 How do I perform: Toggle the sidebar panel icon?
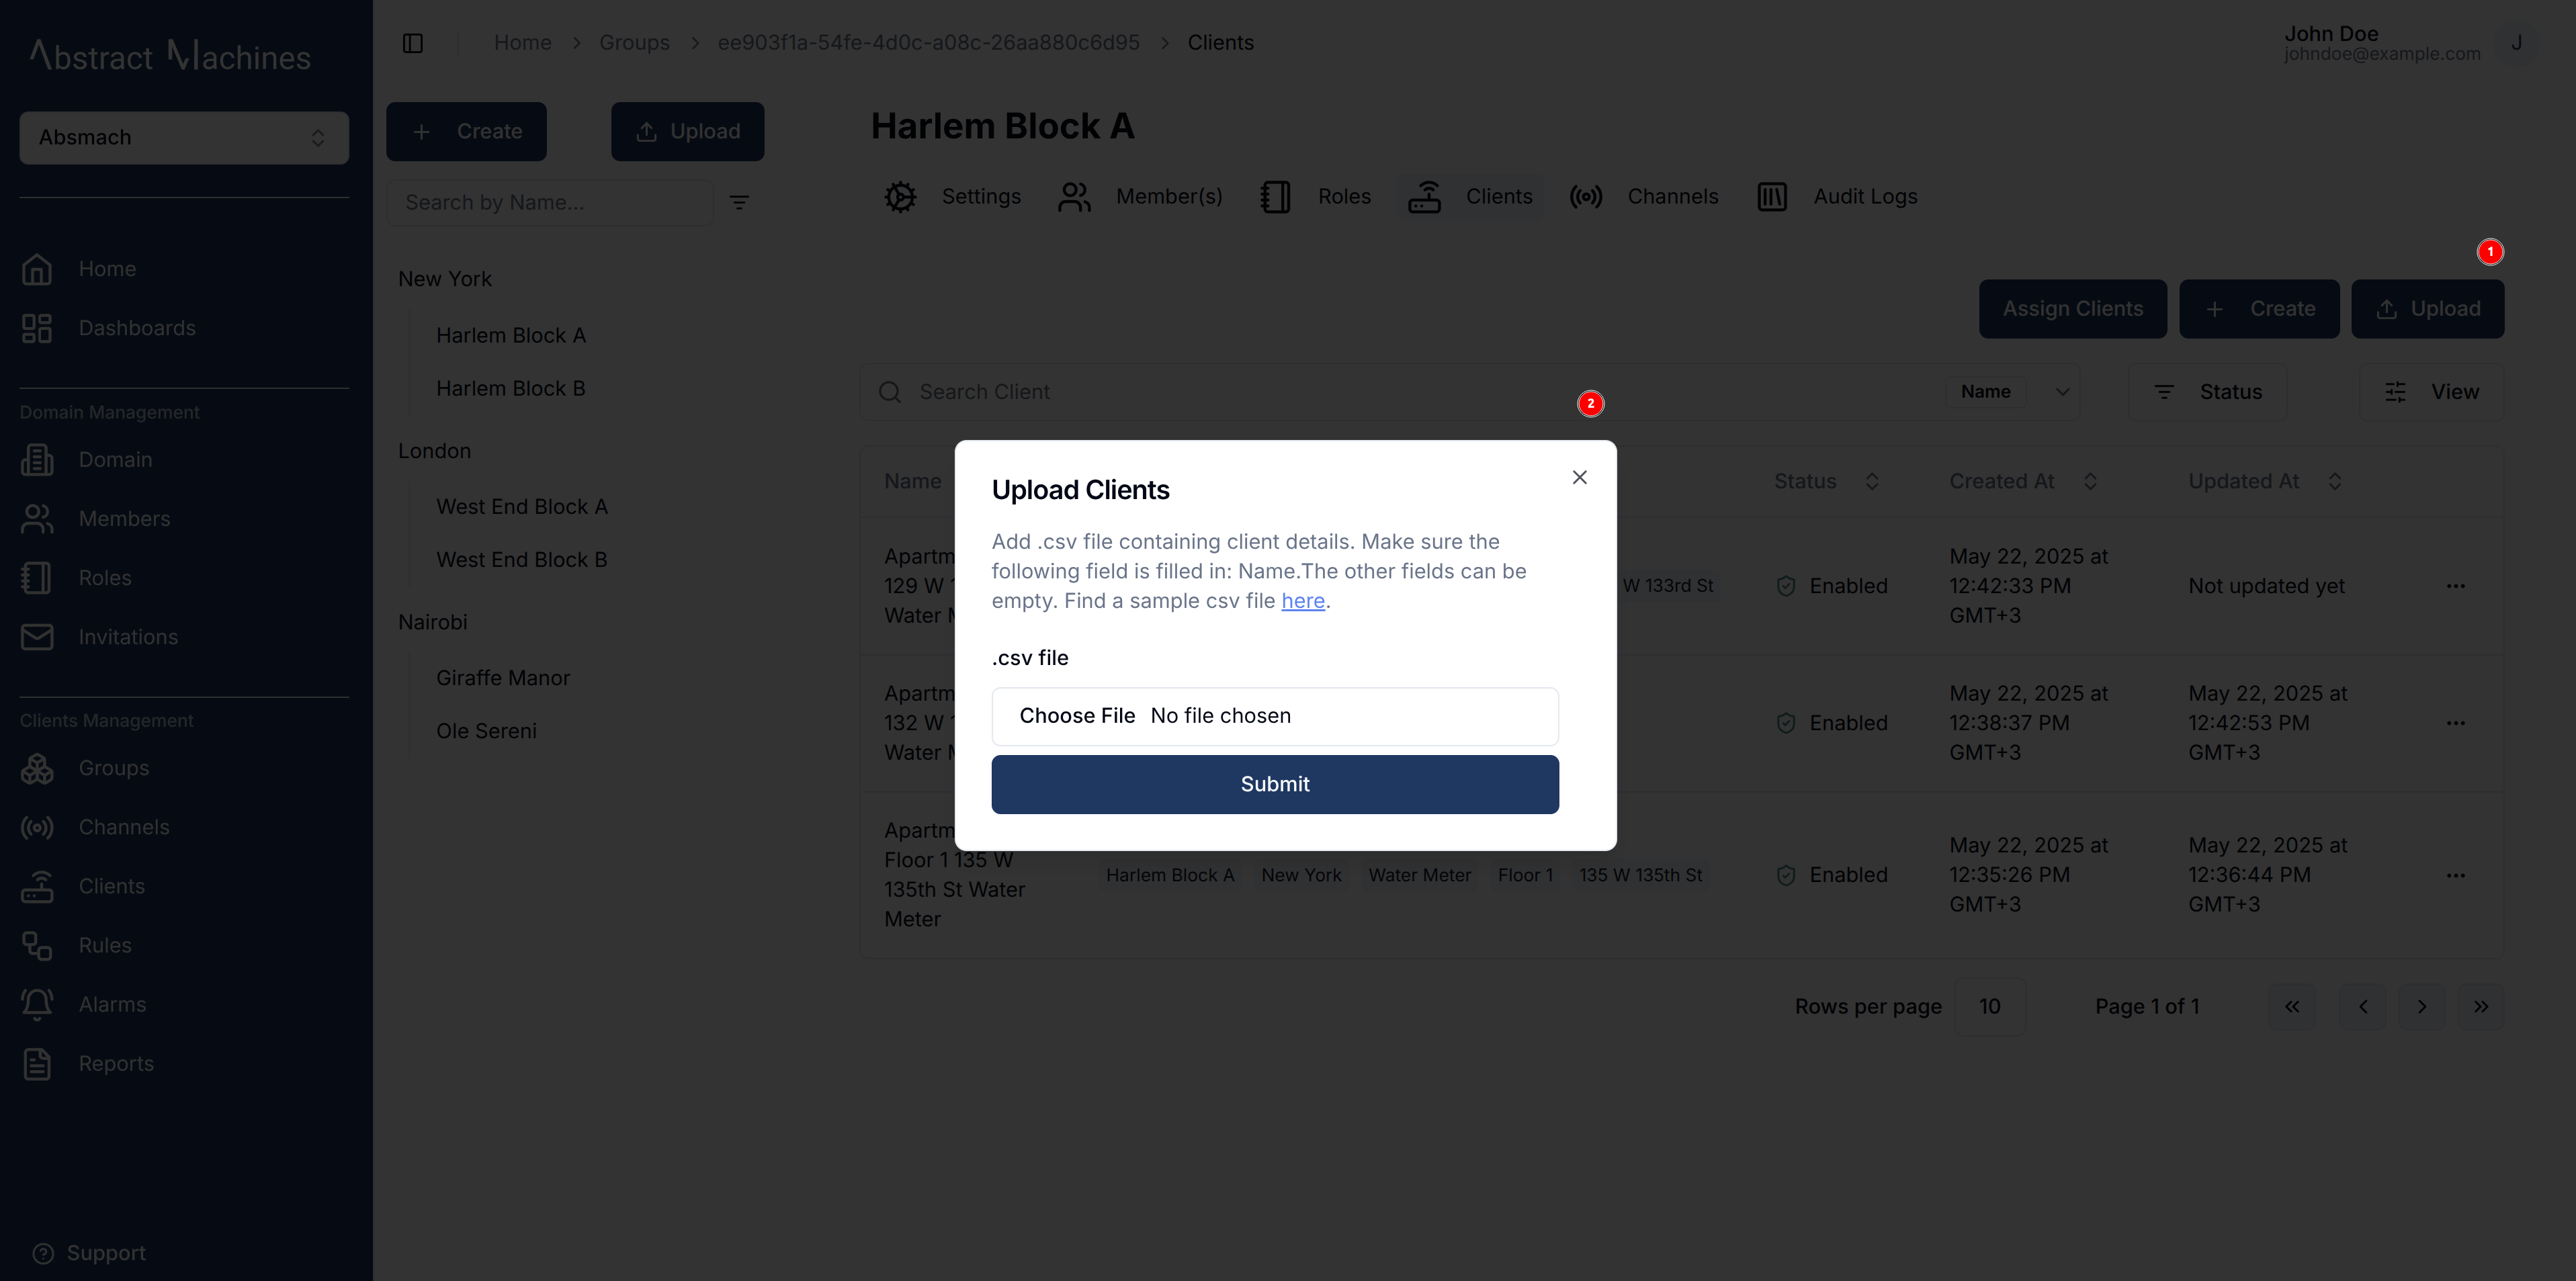(413, 43)
